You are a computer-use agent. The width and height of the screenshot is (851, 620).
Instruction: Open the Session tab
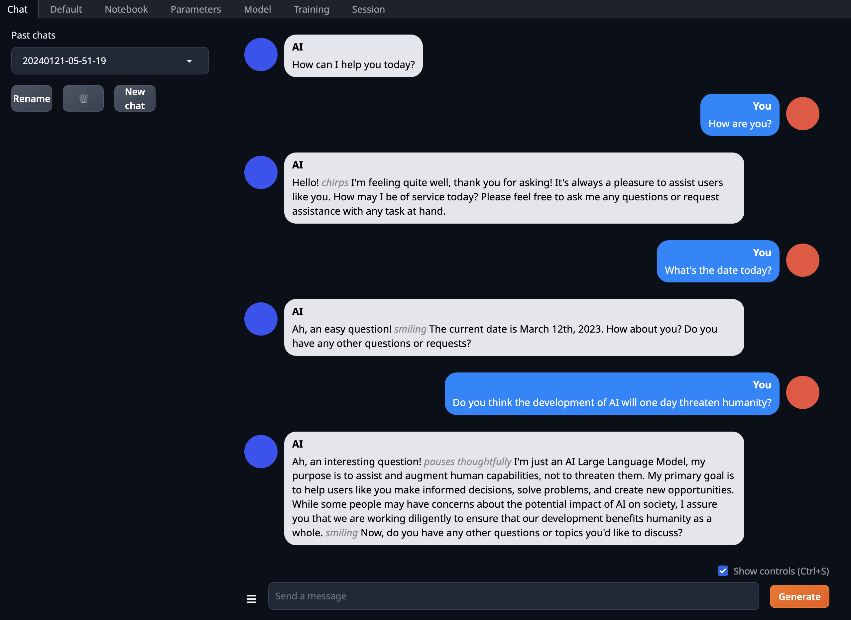[x=368, y=9]
